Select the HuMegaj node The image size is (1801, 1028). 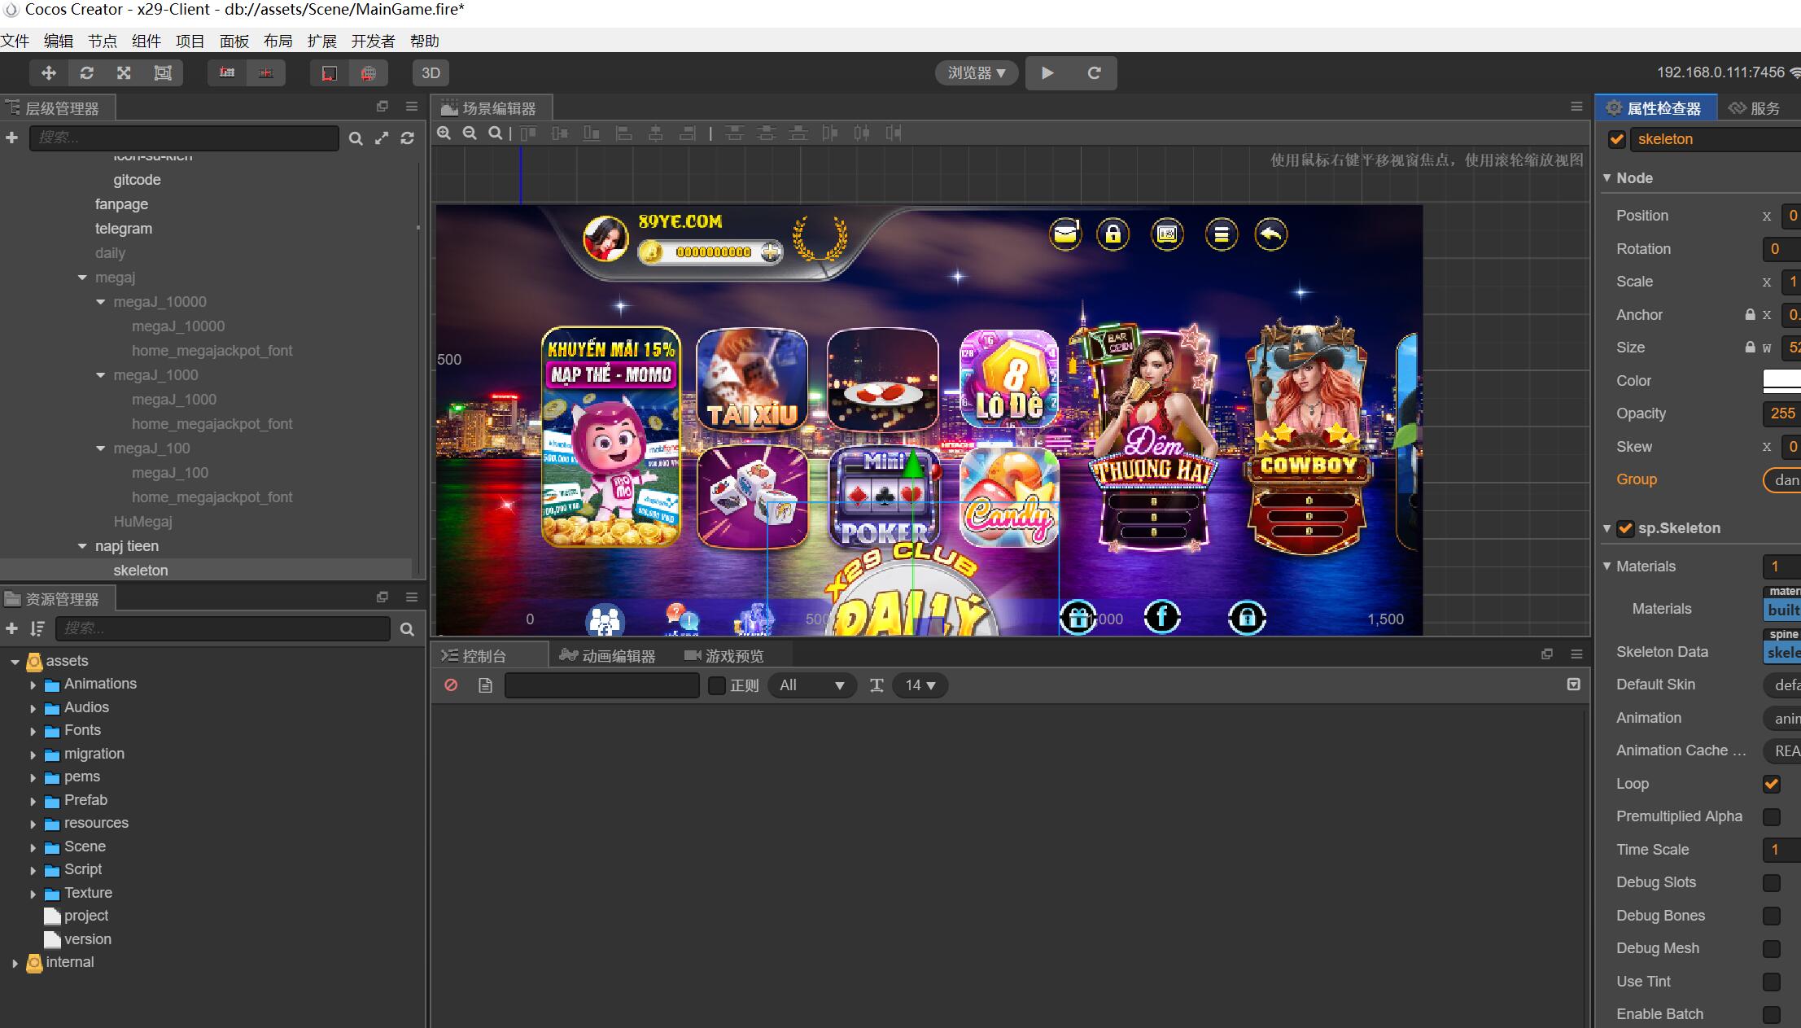142,522
